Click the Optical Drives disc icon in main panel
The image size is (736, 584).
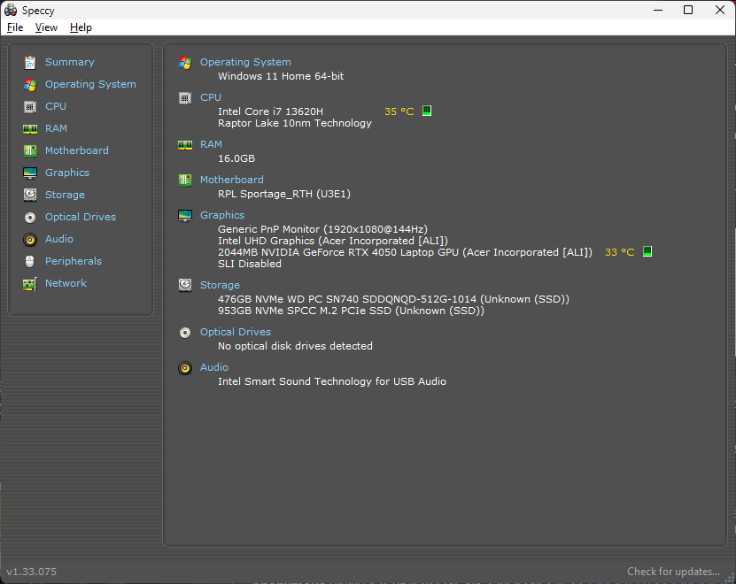(185, 333)
